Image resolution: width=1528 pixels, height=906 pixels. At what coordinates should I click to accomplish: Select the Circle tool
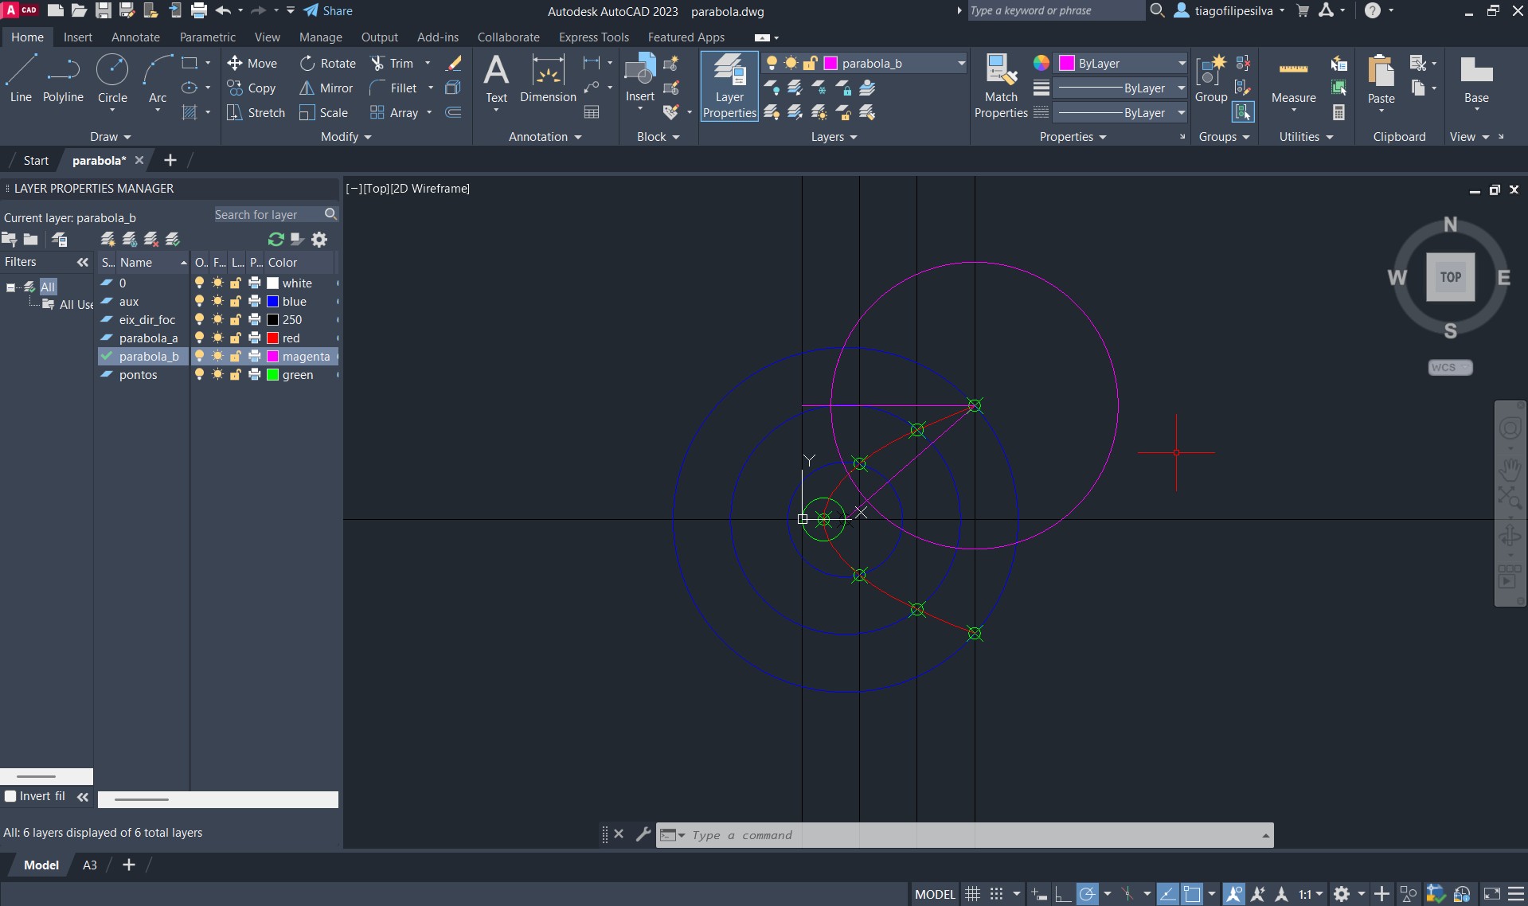[x=112, y=79]
